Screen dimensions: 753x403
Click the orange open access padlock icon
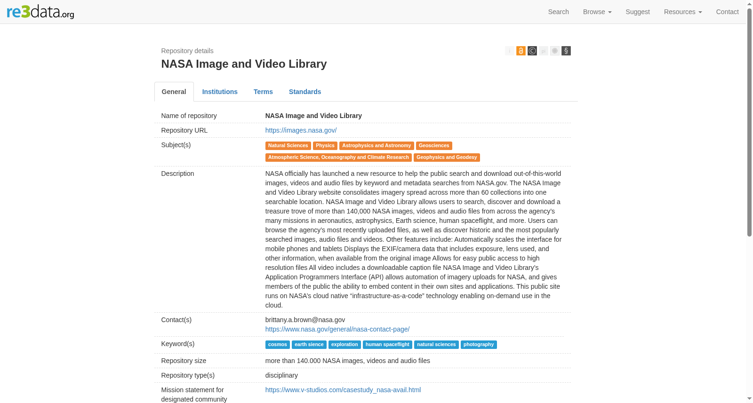pyautogui.click(x=521, y=51)
